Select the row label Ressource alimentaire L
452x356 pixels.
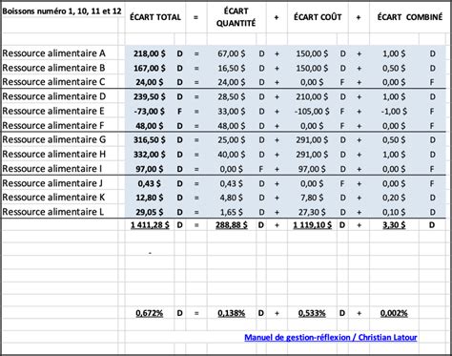(53, 212)
